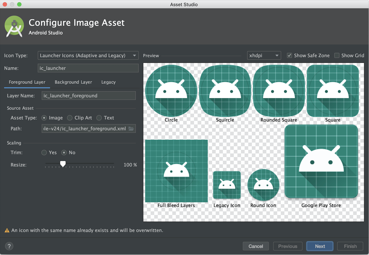
Task: Switch to the Foreground Layer tab
Action: click(27, 82)
